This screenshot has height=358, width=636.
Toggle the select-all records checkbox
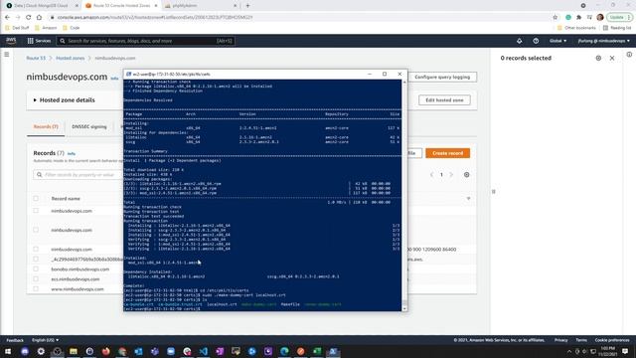[36, 199]
